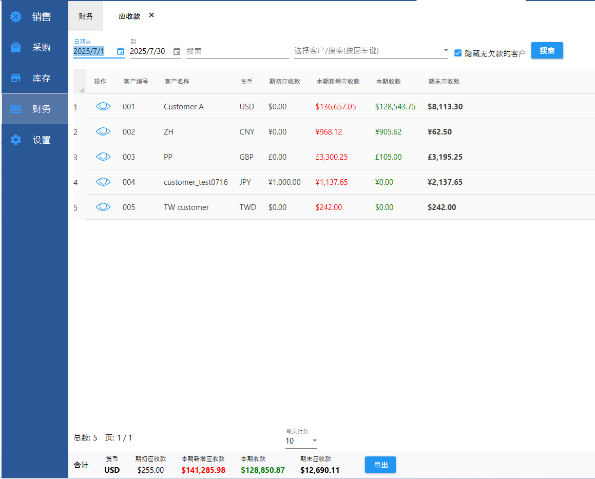This screenshot has height=479, width=595.
Task: Open the end date calendar picker icon
Action: click(177, 51)
